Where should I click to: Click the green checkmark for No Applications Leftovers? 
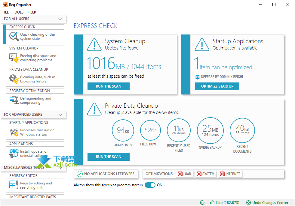tap(80, 174)
